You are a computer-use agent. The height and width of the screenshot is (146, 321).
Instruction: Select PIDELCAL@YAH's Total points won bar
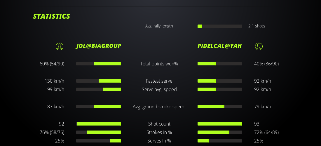220,64
